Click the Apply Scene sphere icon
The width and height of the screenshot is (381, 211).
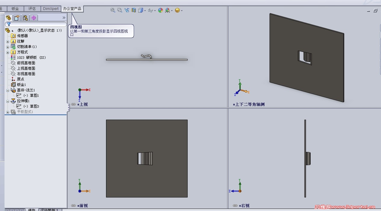[x=160, y=10]
